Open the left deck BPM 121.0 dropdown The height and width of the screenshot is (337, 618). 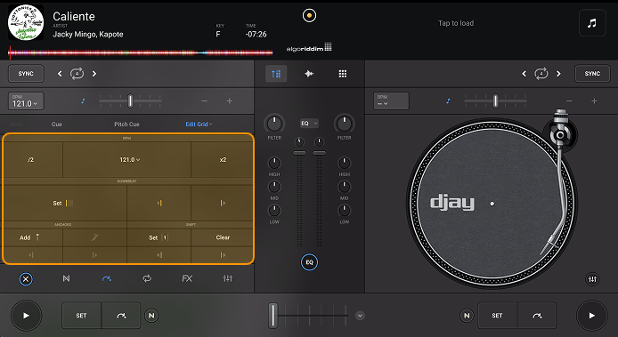click(x=26, y=101)
